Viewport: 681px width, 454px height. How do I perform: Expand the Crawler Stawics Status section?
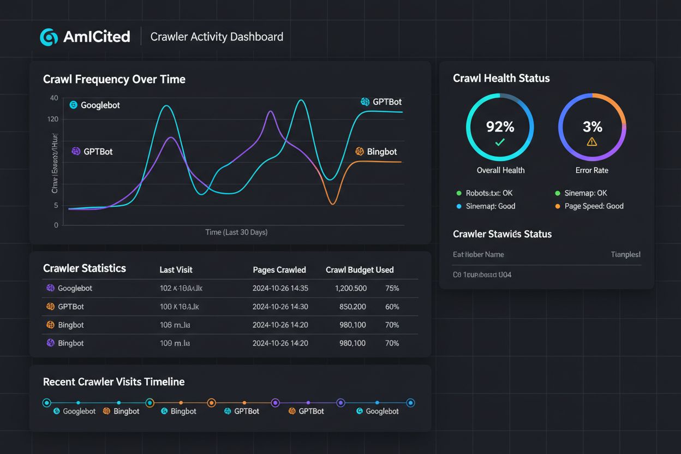tap(502, 234)
